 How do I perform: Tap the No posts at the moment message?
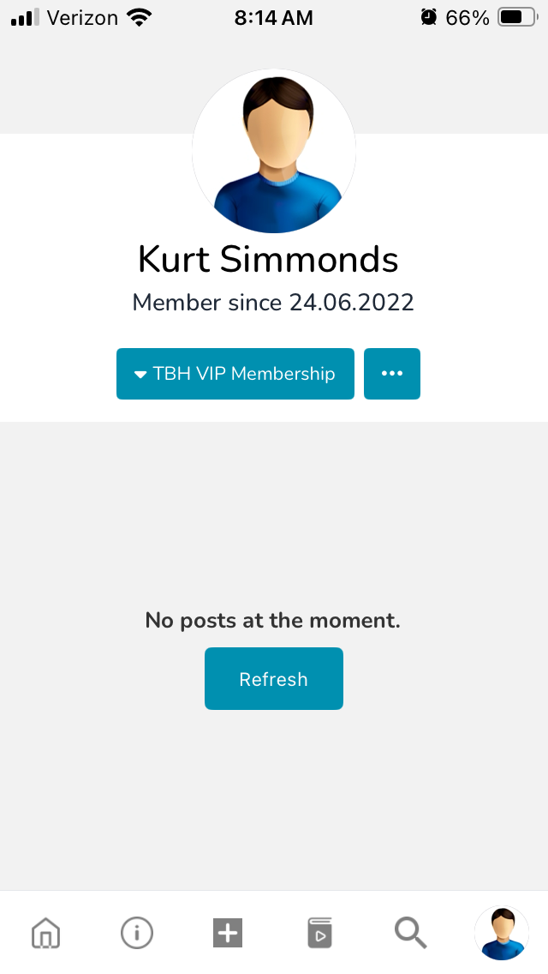coord(273,620)
